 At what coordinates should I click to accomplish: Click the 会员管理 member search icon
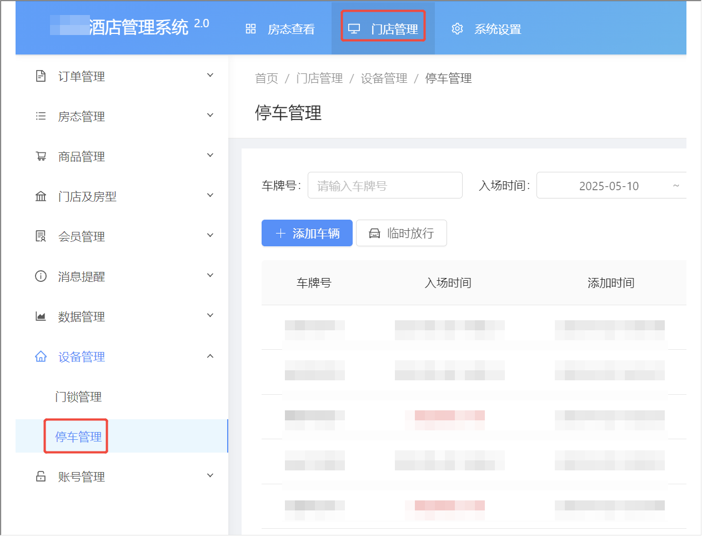click(x=41, y=236)
